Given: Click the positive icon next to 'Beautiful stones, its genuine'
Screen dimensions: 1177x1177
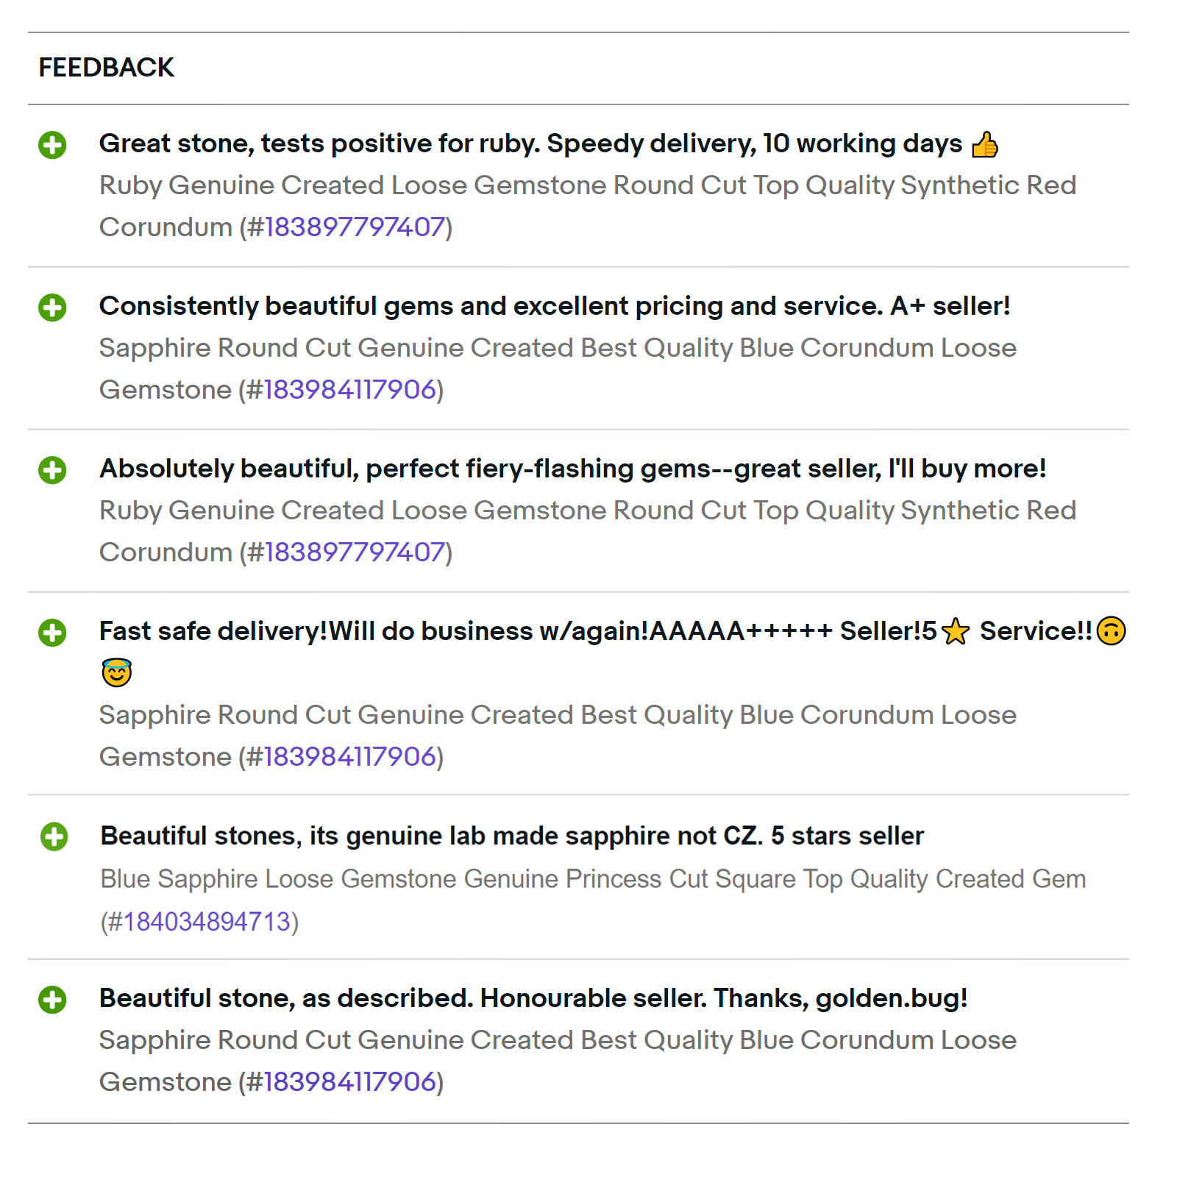Looking at the screenshot, I should (x=54, y=836).
